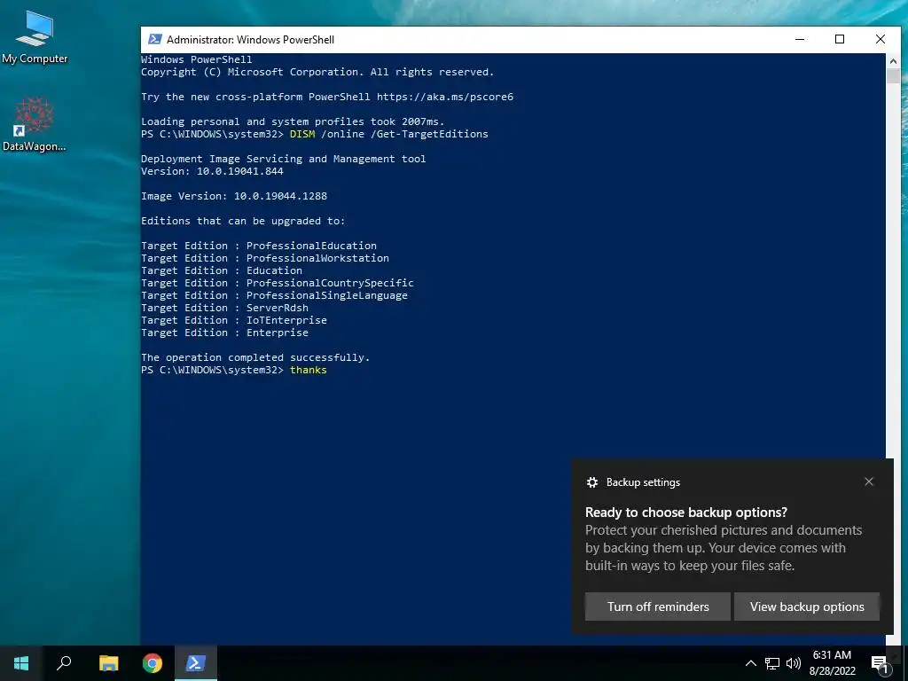Click the last 'Enterprise' target edition line
The image size is (908, 681).
(x=224, y=333)
